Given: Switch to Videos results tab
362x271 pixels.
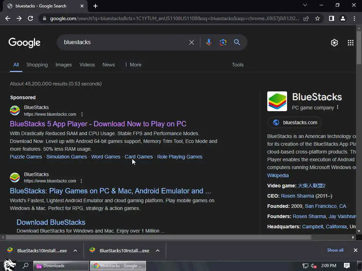Looking at the screenshot, I should (x=87, y=65).
